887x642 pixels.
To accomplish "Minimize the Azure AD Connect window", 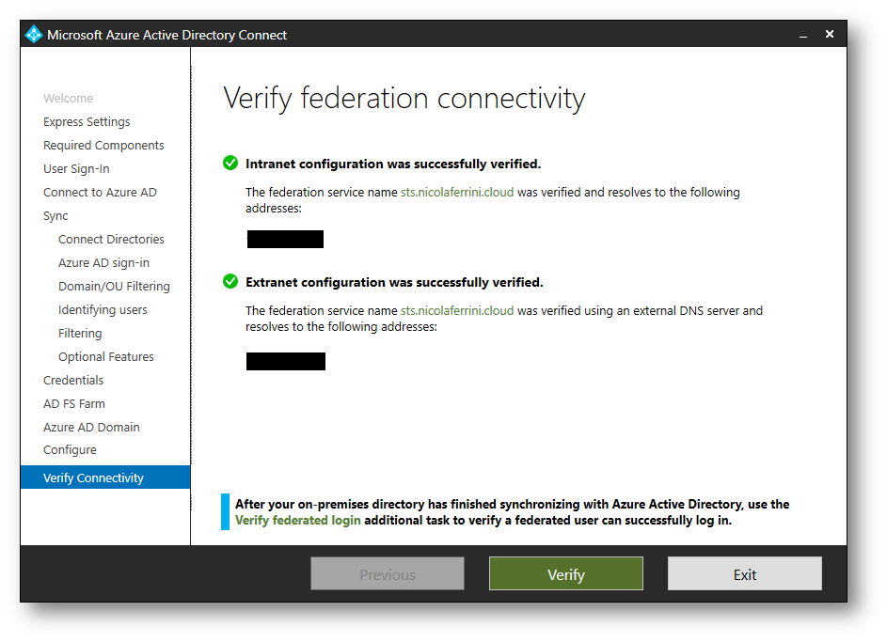I will coord(803,35).
